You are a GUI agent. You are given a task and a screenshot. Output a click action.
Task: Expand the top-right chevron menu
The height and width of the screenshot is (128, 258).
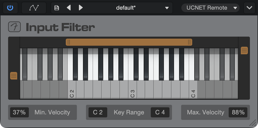tap(249, 8)
